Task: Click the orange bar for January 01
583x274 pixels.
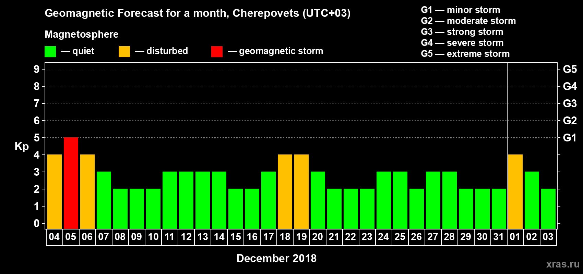Action: point(515,192)
